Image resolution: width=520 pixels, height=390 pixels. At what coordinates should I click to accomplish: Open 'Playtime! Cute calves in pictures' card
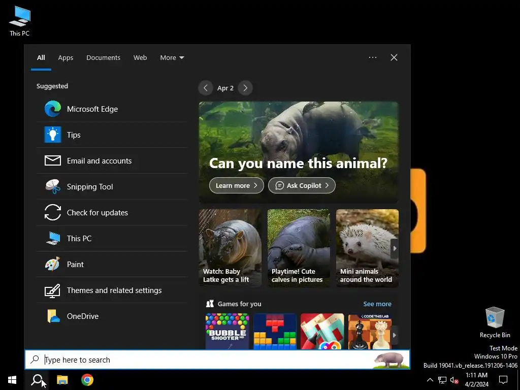(299, 248)
